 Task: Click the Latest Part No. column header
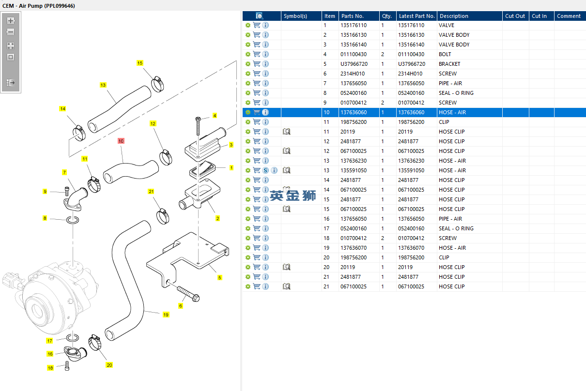tap(416, 16)
